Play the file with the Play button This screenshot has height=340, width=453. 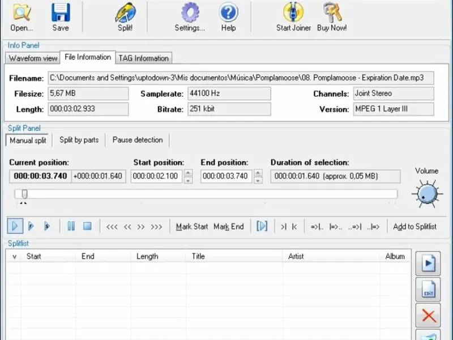click(15, 226)
